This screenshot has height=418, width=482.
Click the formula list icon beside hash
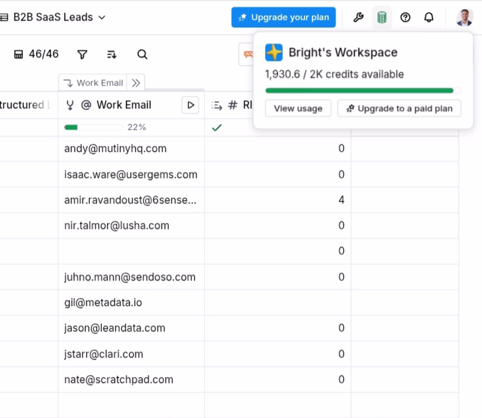[x=217, y=106]
